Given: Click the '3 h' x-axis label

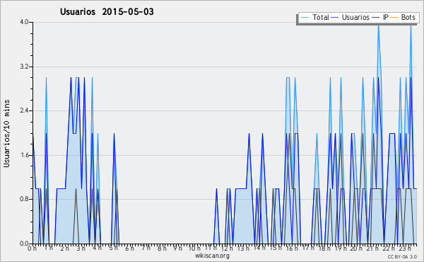Looking at the screenshot, I should tap(81, 249).
